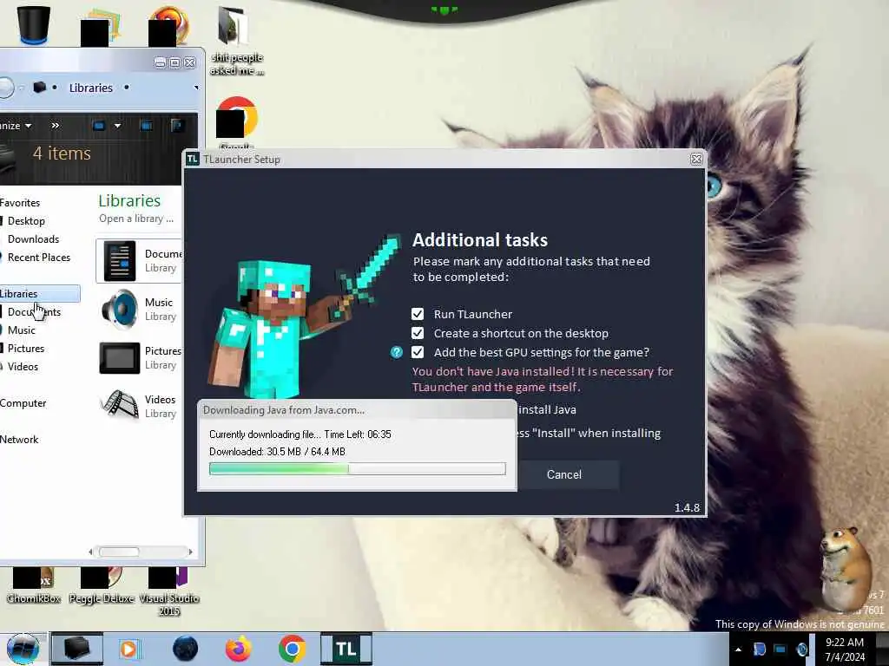Select Videos in the navigation pane
This screenshot has width=889, height=666.
[x=23, y=367]
